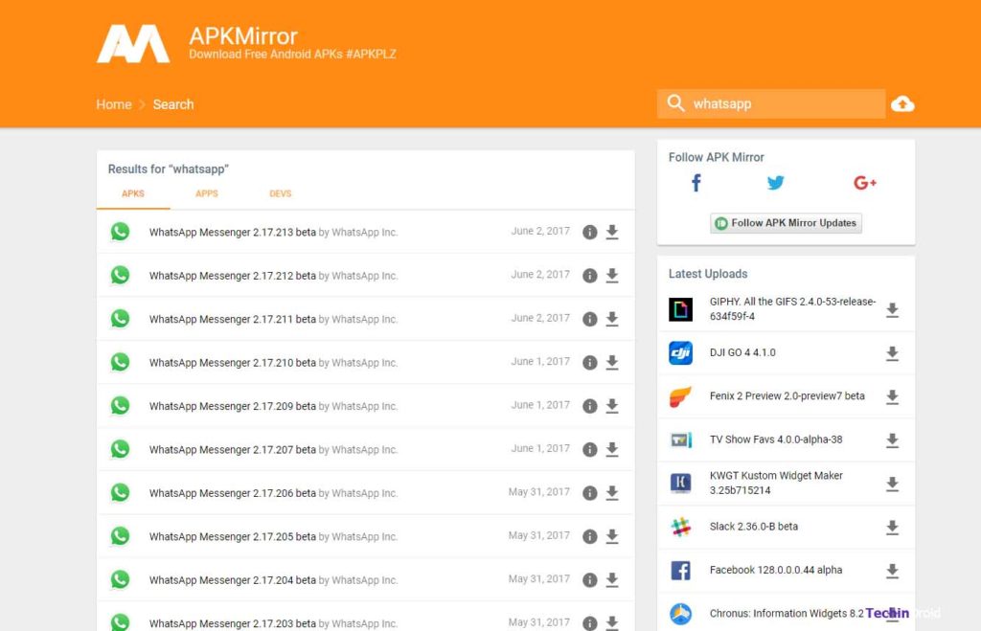
Task: Open WhatsApp Messenger 2.17.203 beta link
Action: click(232, 623)
